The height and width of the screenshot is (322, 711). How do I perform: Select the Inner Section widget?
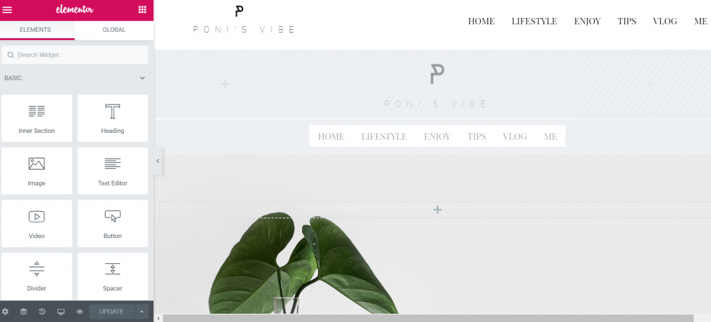pyautogui.click(x=37, y=118)
